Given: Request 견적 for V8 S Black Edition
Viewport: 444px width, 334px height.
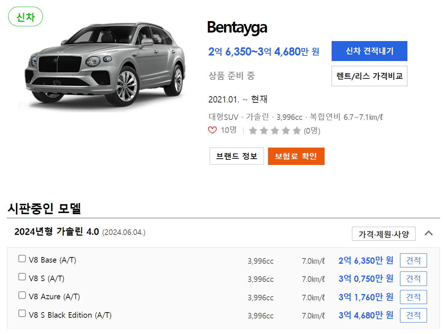Looking at the screenshot, I should [413, 315].
